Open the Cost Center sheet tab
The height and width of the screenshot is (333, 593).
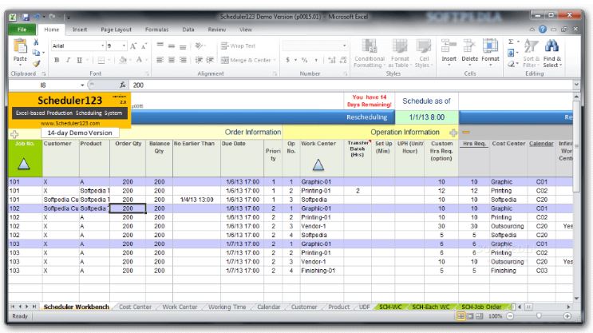(x=135, y=307)
